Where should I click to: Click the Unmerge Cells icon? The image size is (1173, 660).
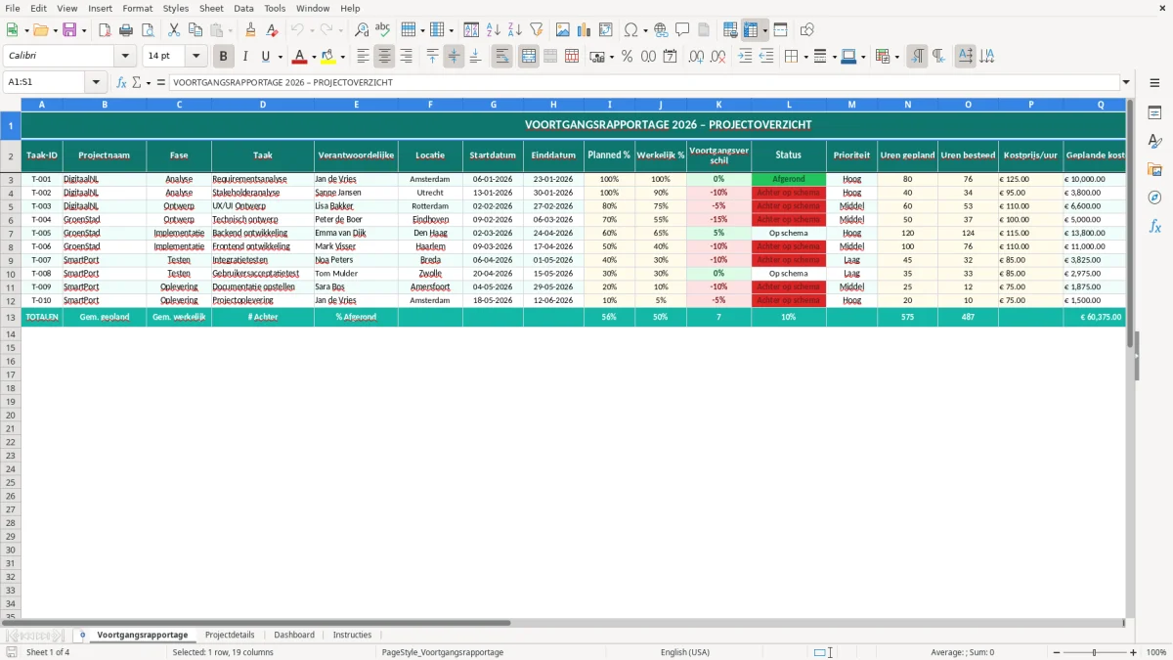coord(572,57)
